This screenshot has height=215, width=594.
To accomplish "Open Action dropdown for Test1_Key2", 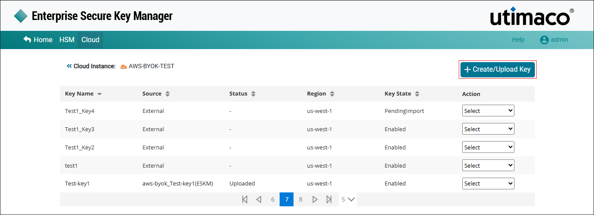I will [x=488, y=147].
